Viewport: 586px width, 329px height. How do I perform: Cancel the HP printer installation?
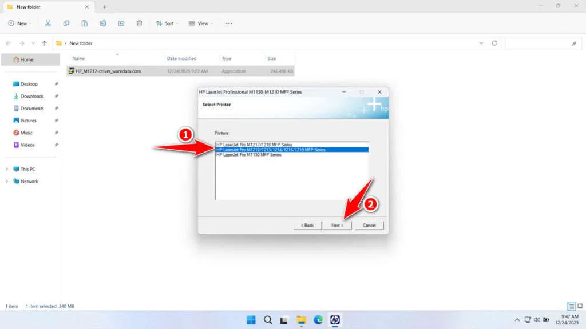[x=369, y=225]
